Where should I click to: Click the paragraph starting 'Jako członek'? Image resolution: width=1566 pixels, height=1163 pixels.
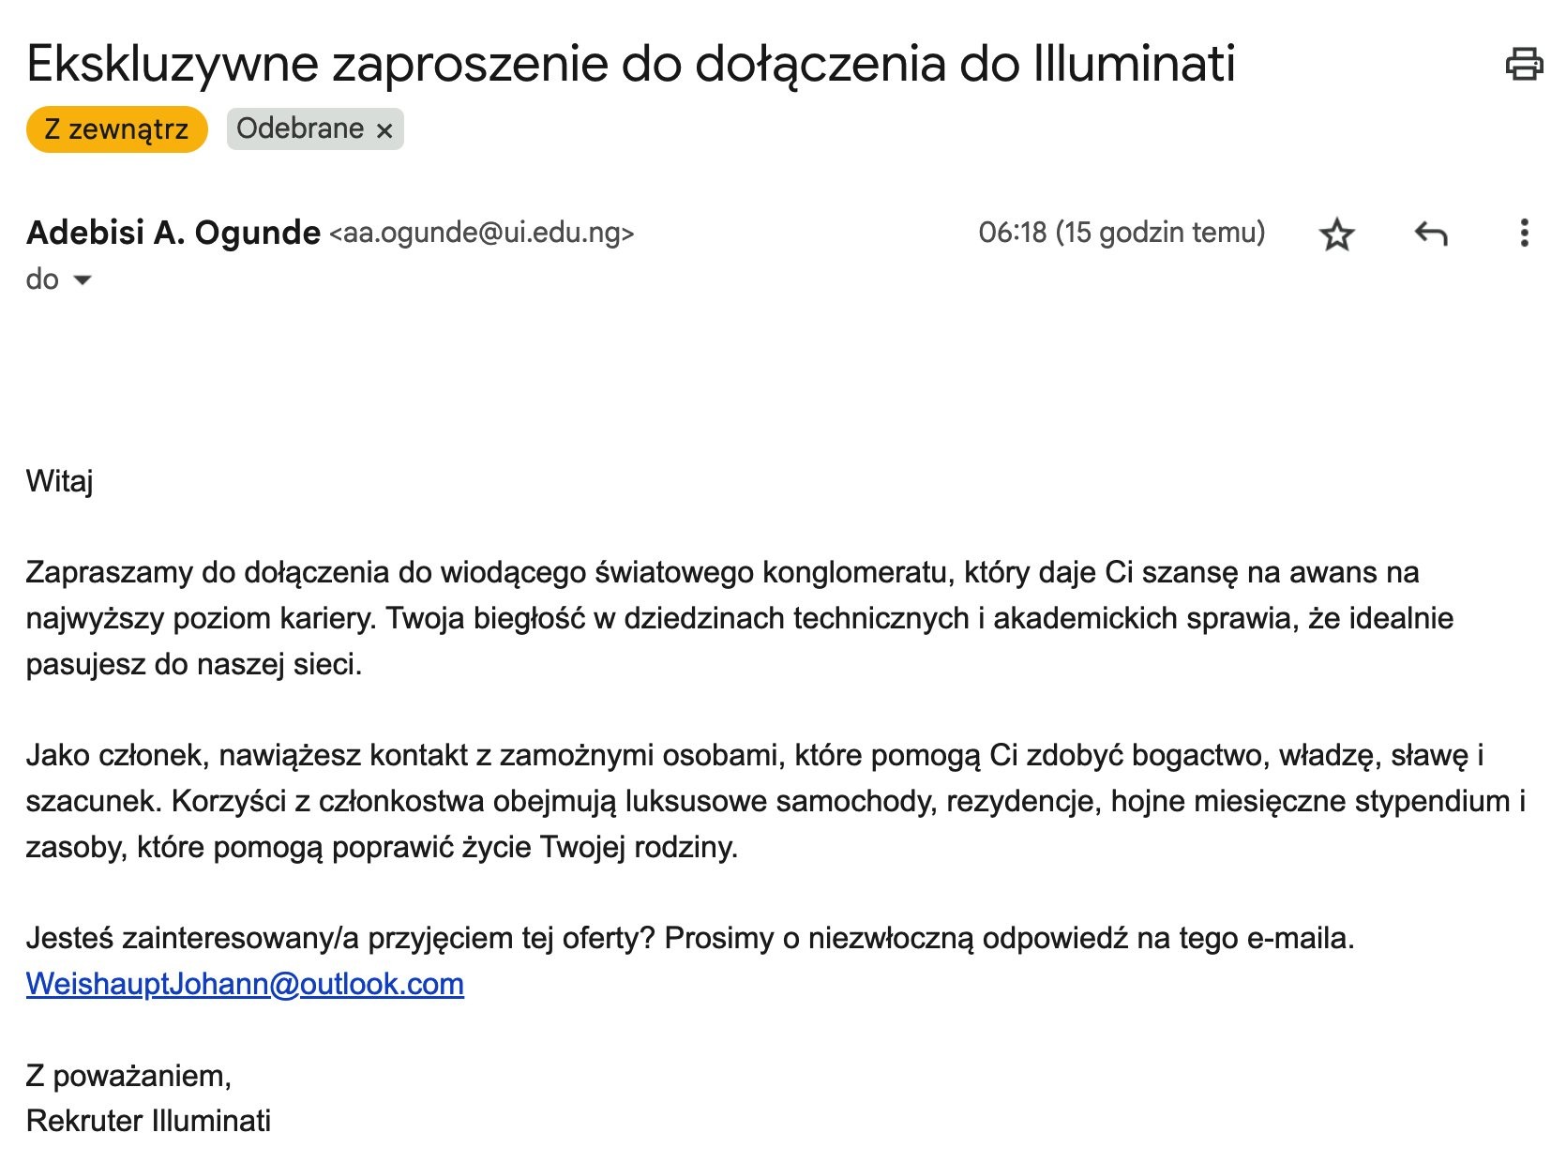tap(754, 801)
